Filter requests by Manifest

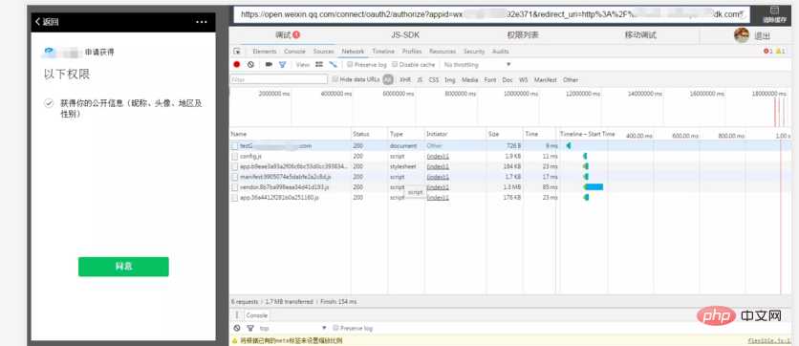click(545, 80)
